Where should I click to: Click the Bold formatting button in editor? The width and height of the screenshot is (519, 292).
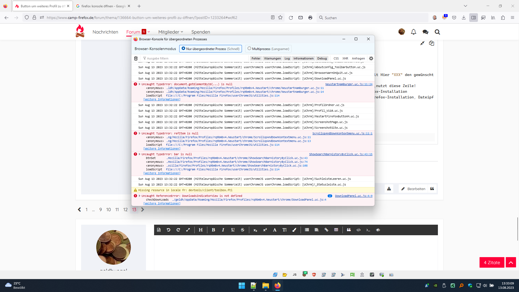213,230
